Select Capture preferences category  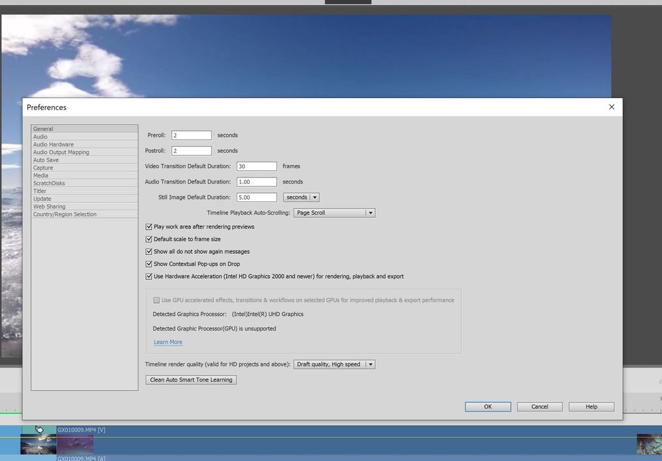click(84, 168)
